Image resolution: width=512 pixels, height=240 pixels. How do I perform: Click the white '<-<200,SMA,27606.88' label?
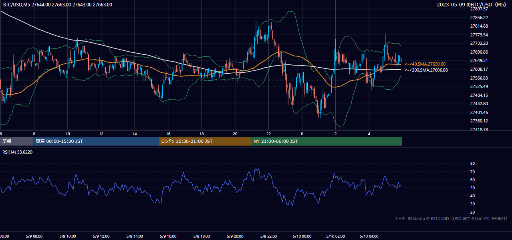click(x=426, y=70)
